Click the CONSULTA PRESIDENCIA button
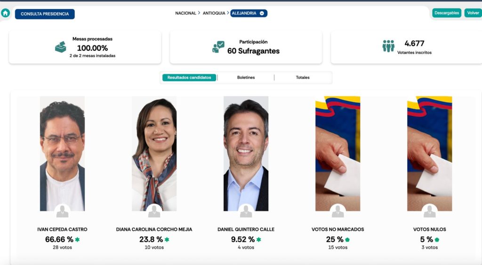Screen dimensions: 482x265 45,14
